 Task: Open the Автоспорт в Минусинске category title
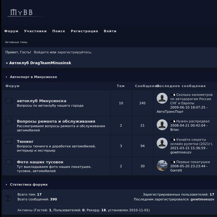[33, 77]
